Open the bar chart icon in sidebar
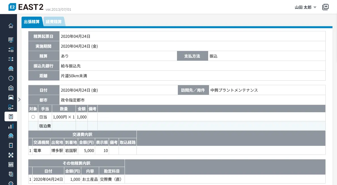The width and height of the screenshot is (337, 185). [11, 126]
